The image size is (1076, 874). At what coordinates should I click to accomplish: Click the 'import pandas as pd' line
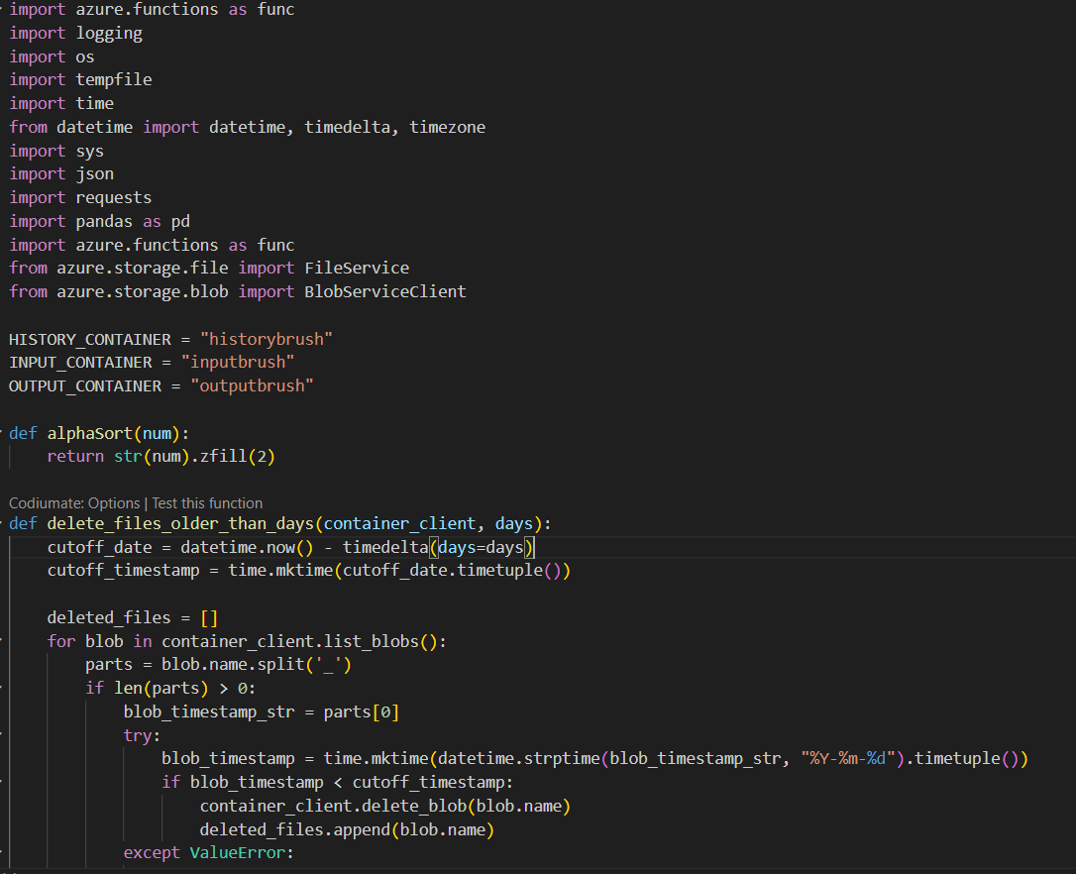coord(99,221)
